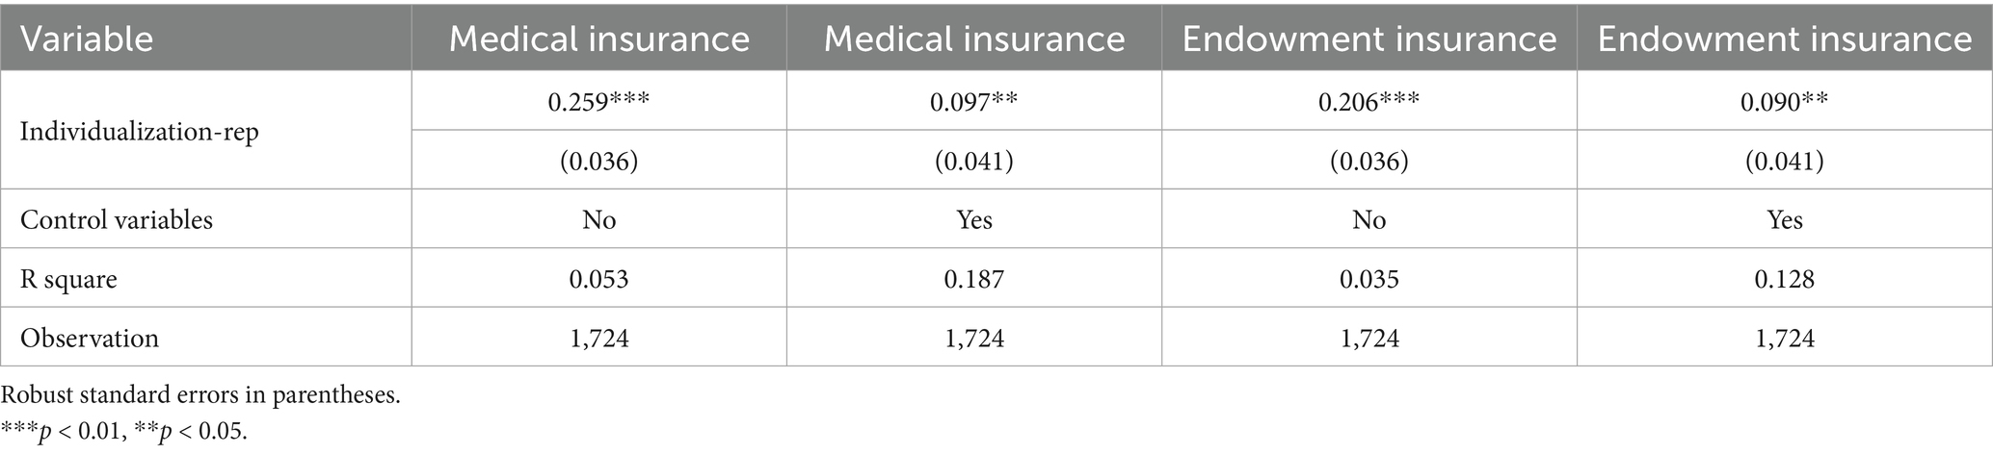Click the Observation row label
The width and height of the screenshot is (1993, 454).
coord(90,338)
